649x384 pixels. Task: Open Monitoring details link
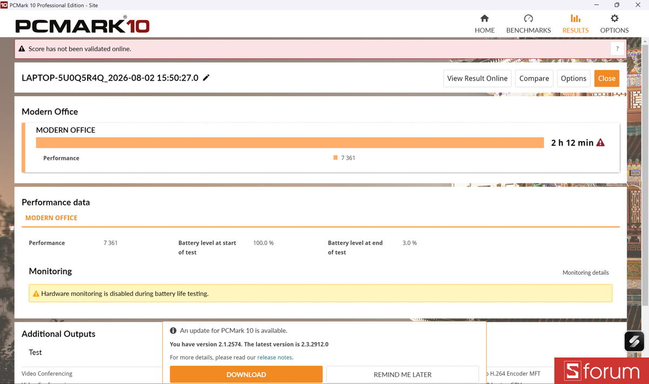[585, 273]
